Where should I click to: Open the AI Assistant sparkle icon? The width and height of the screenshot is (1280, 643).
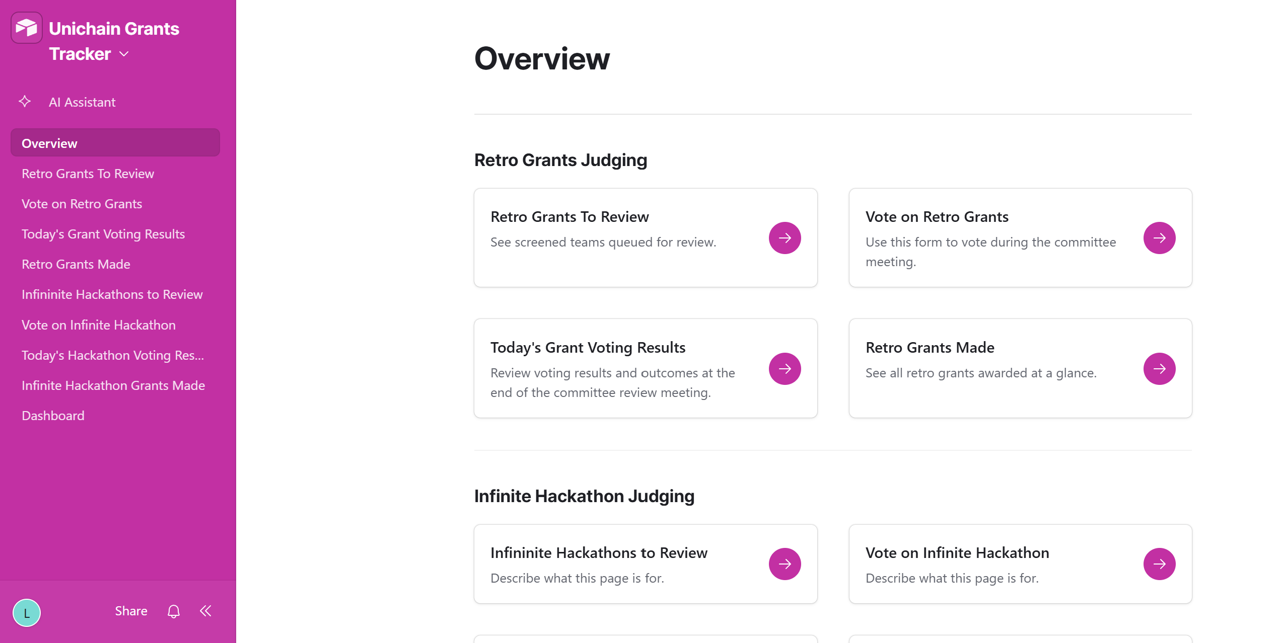(25, 102)
